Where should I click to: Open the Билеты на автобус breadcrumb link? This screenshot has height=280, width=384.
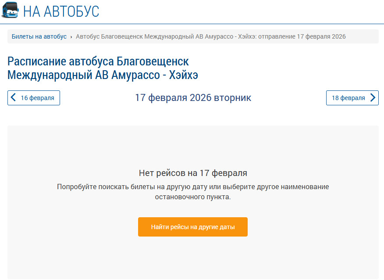(x=39, y=36)
